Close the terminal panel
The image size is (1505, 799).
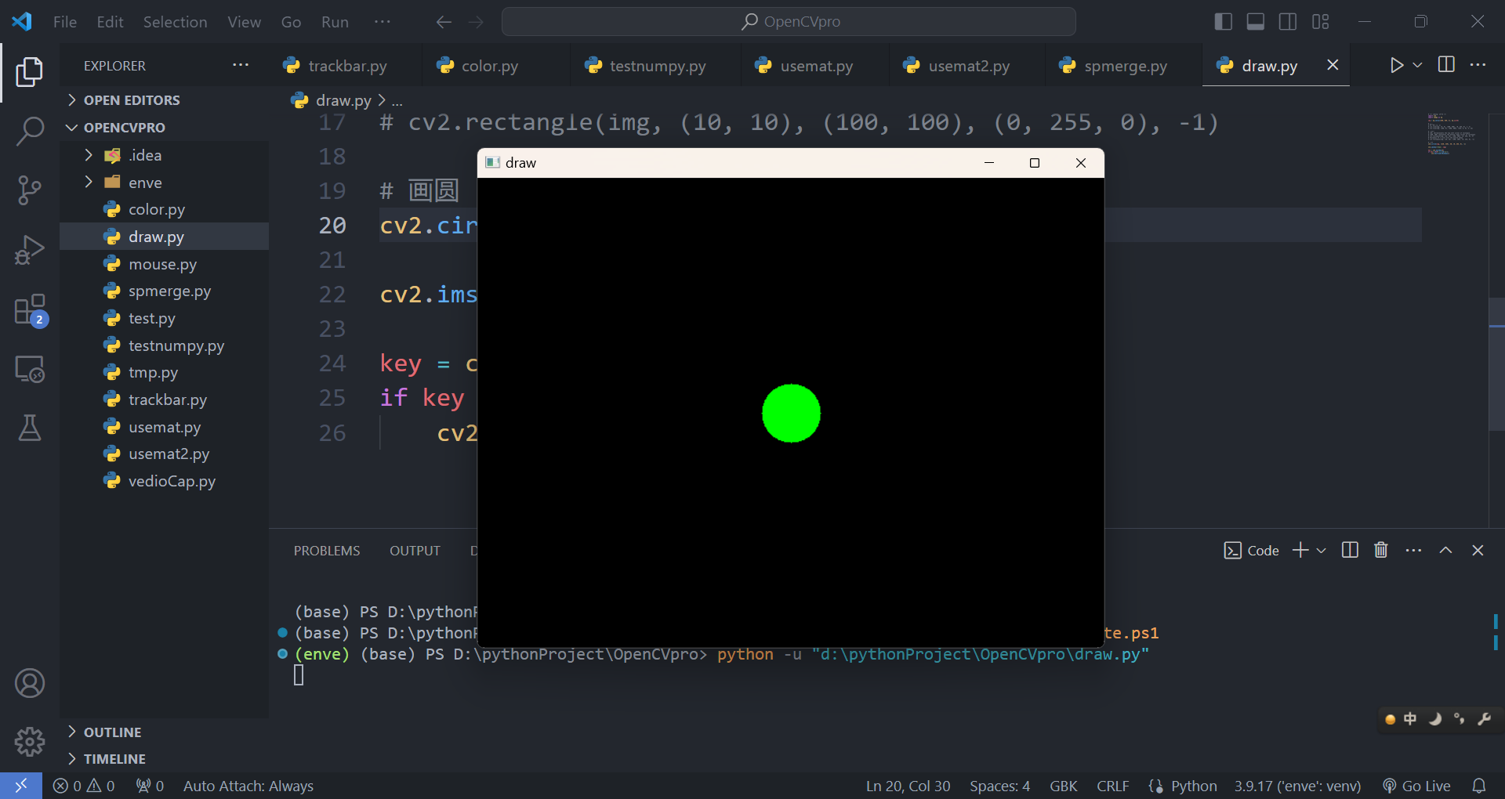coord(1478,550)
